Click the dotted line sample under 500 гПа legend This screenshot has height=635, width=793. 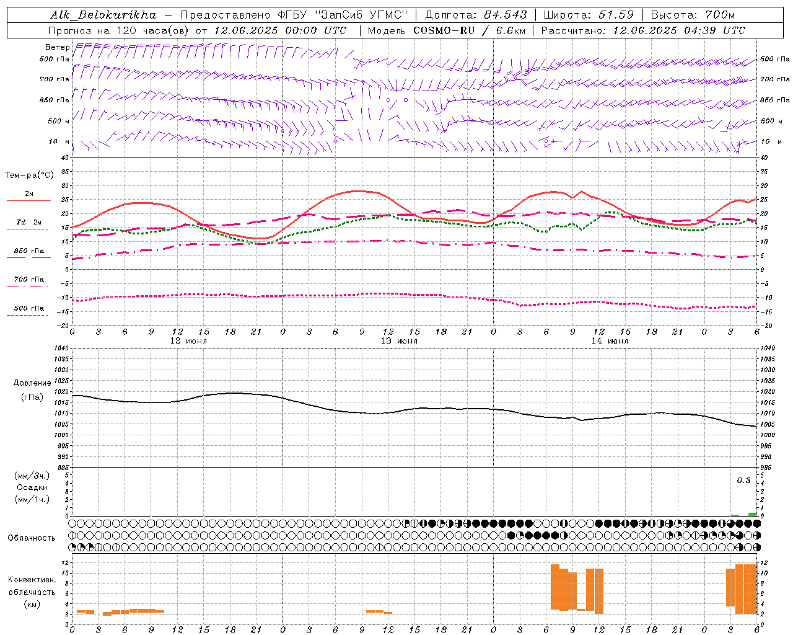[x=27, y=315]
